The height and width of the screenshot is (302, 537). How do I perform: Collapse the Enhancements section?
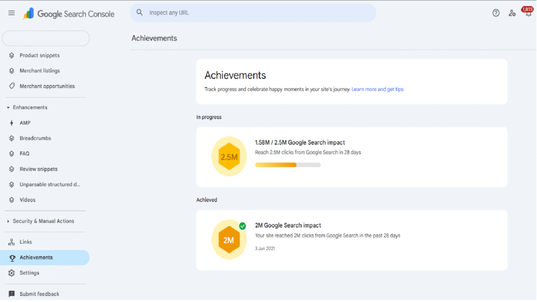(x=27, y=107)
